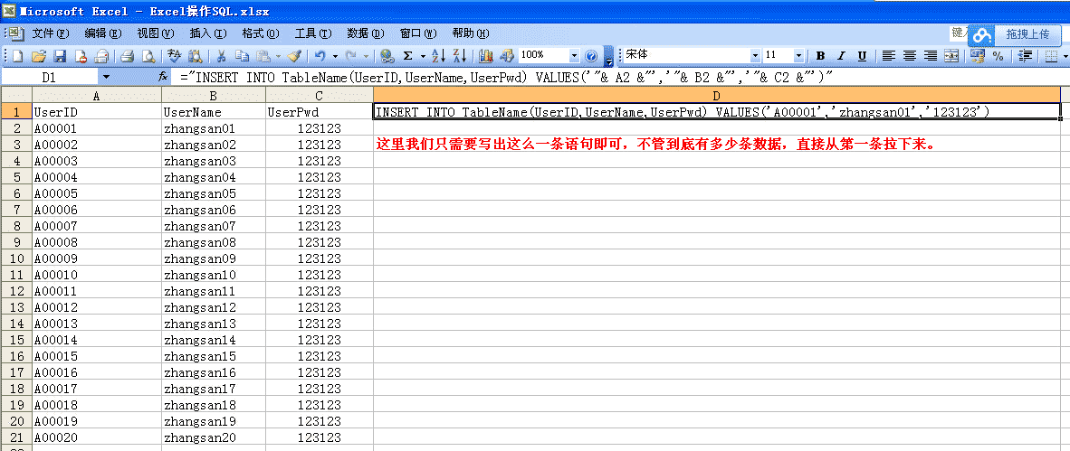Open the 工具 (Tools) menu

313,33
